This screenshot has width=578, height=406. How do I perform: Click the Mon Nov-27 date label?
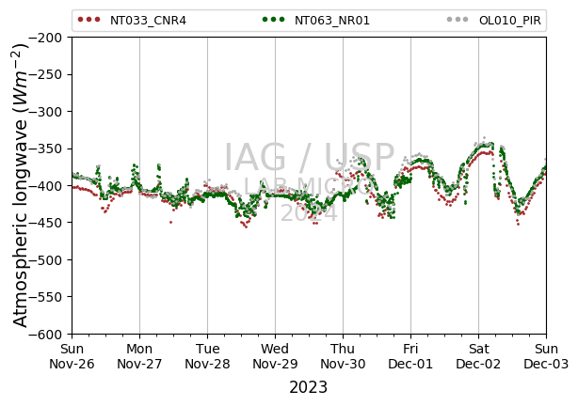[139, 356]
